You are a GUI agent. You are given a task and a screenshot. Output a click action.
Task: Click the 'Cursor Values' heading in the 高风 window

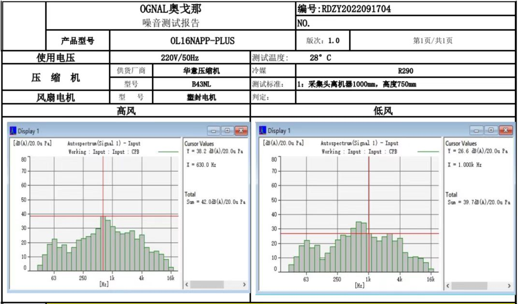(x=199, y=144)
